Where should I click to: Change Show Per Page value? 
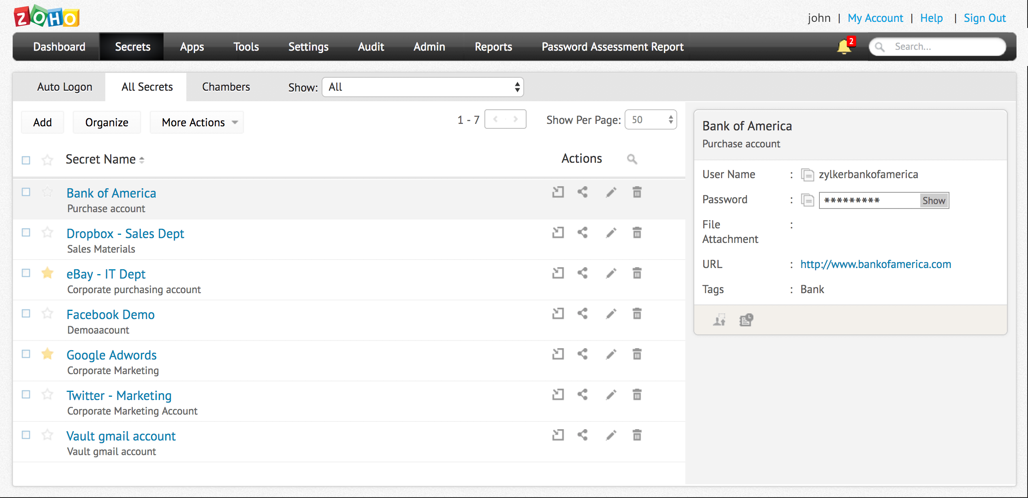click(650, 119)
